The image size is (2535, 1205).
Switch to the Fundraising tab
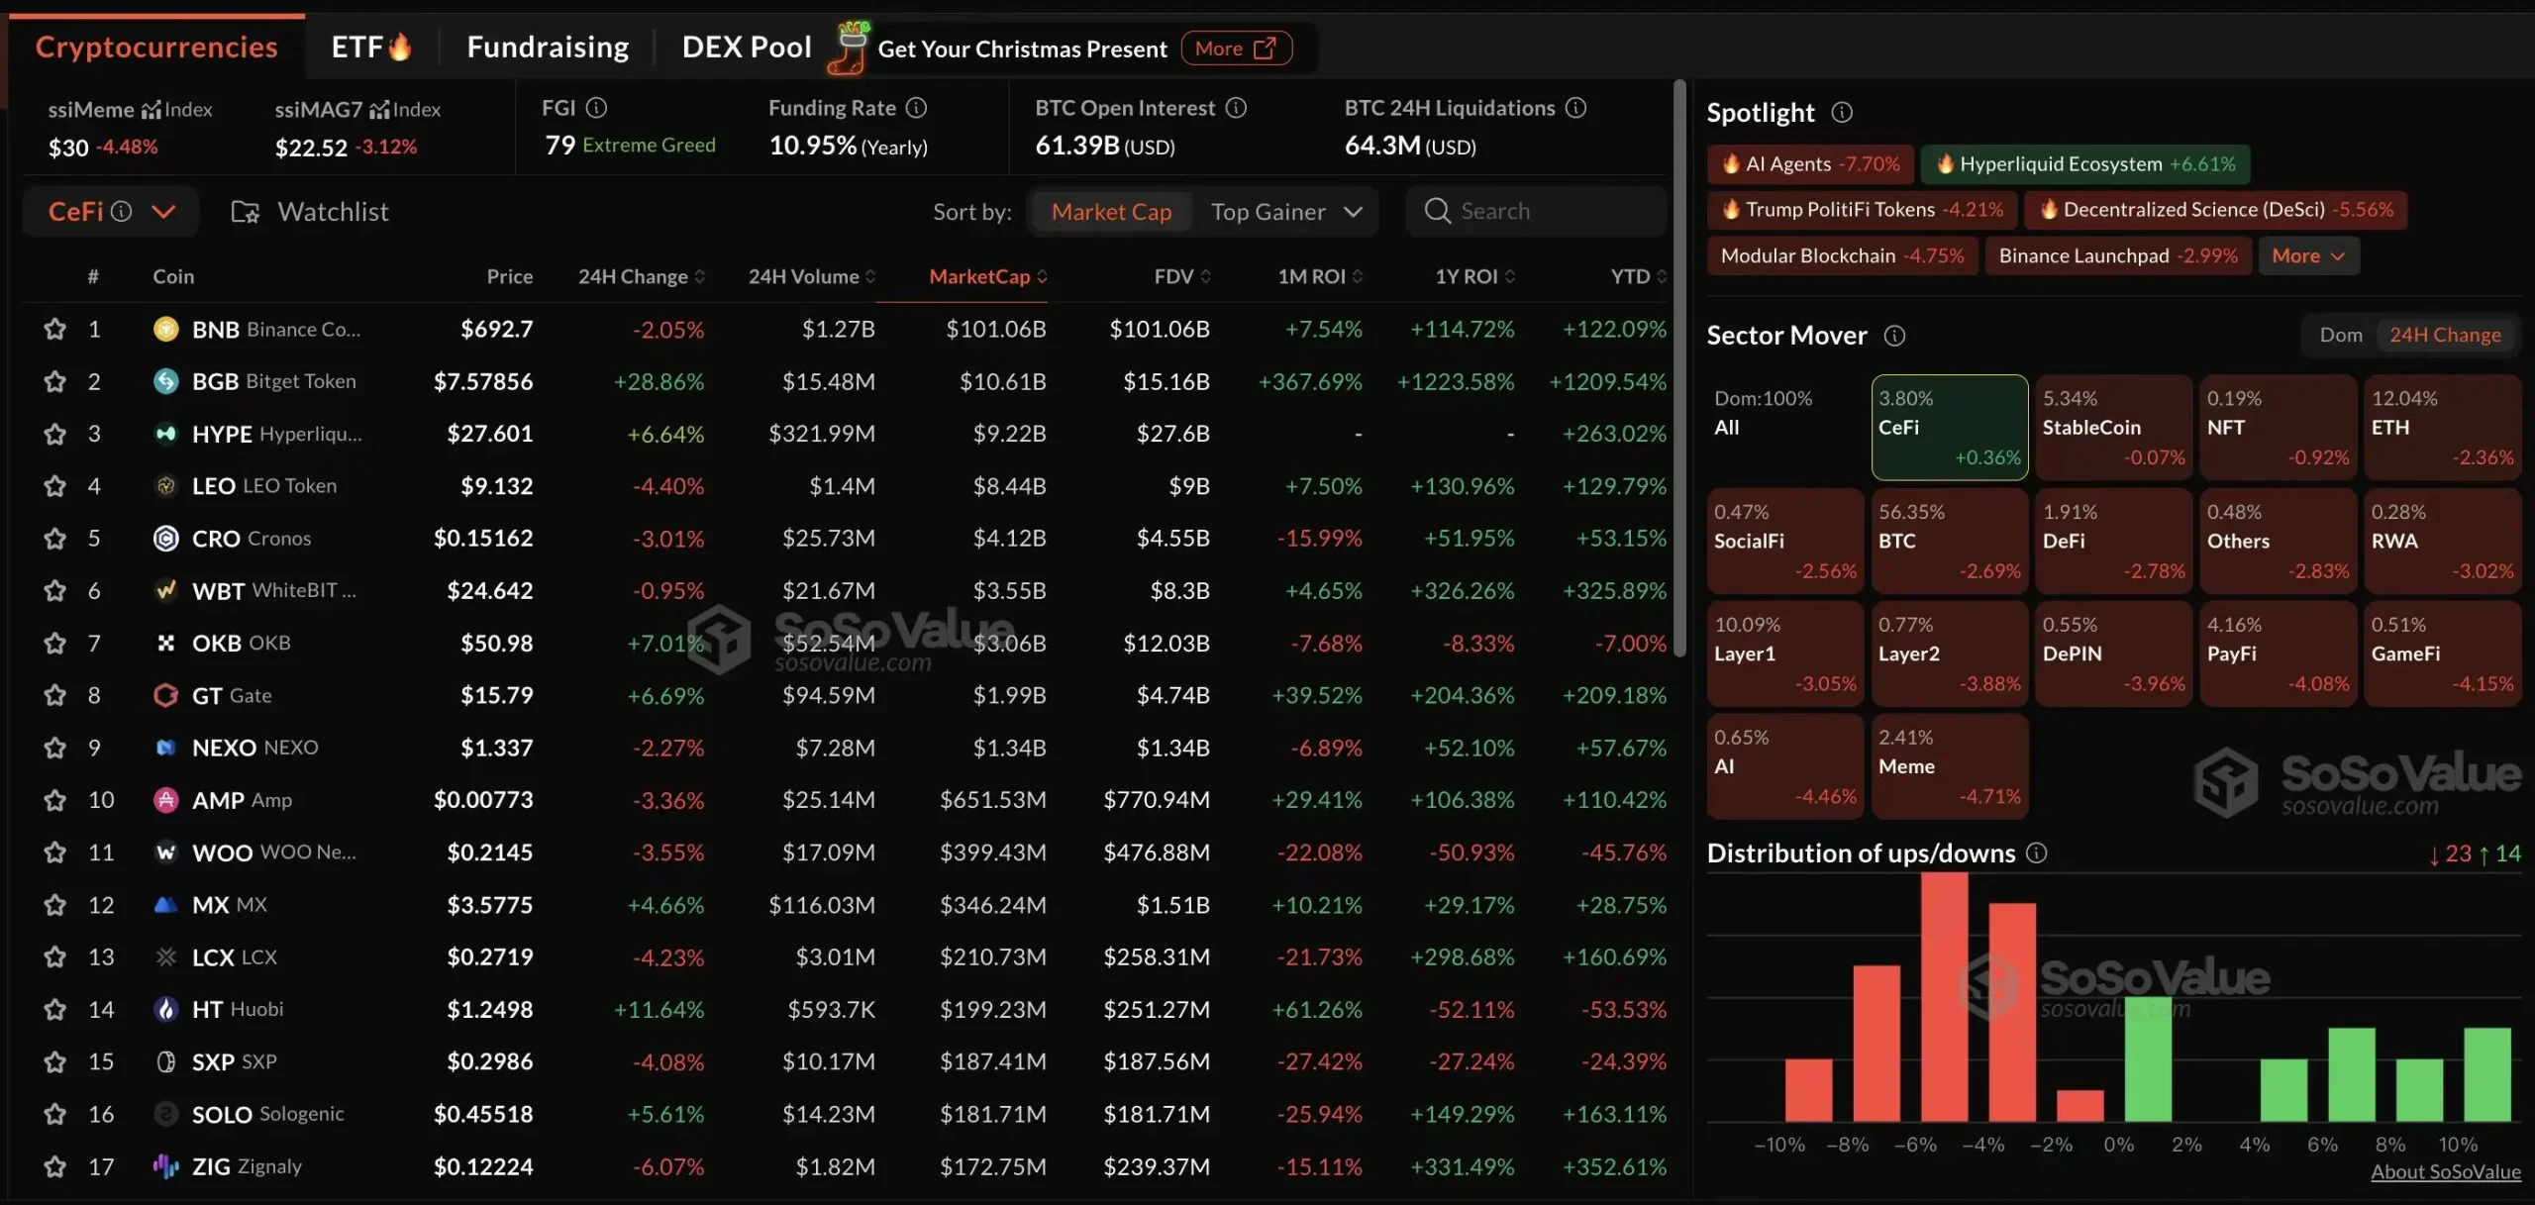click(x=548, y=48)
